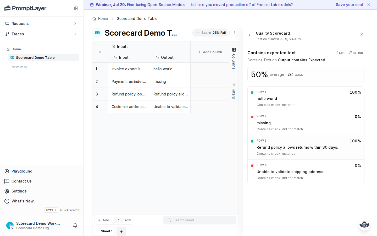The image size is (377, 236).
Task: Click the Score 25% Fail badge
Action: [x=211, y=33]
